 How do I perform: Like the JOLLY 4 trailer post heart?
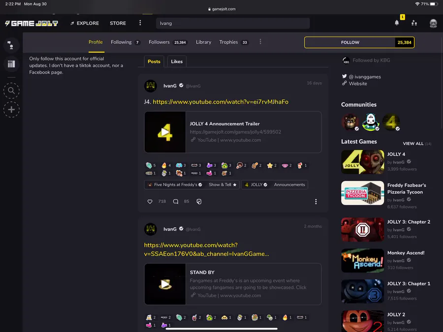coord(150,201)
